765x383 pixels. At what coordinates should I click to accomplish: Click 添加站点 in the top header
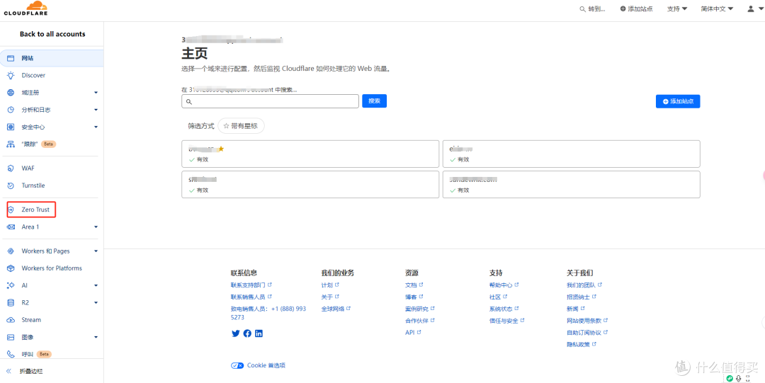point(636,8)
